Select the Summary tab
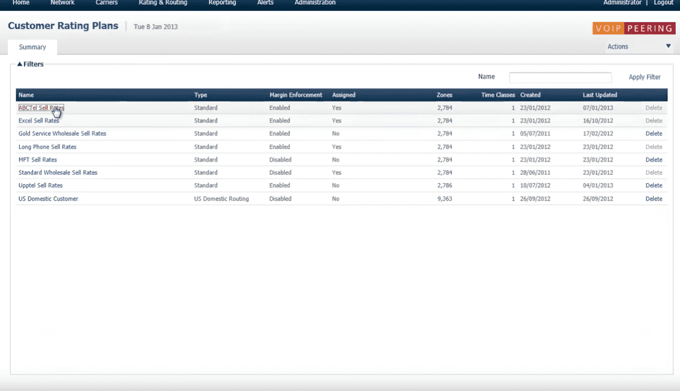 pyautogui.click(x=32, y=47)
